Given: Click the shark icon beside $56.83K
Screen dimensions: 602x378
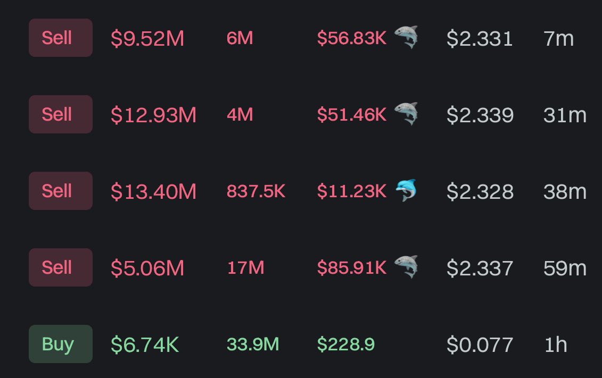Looking at the screenshot, I should coord(406,37).
